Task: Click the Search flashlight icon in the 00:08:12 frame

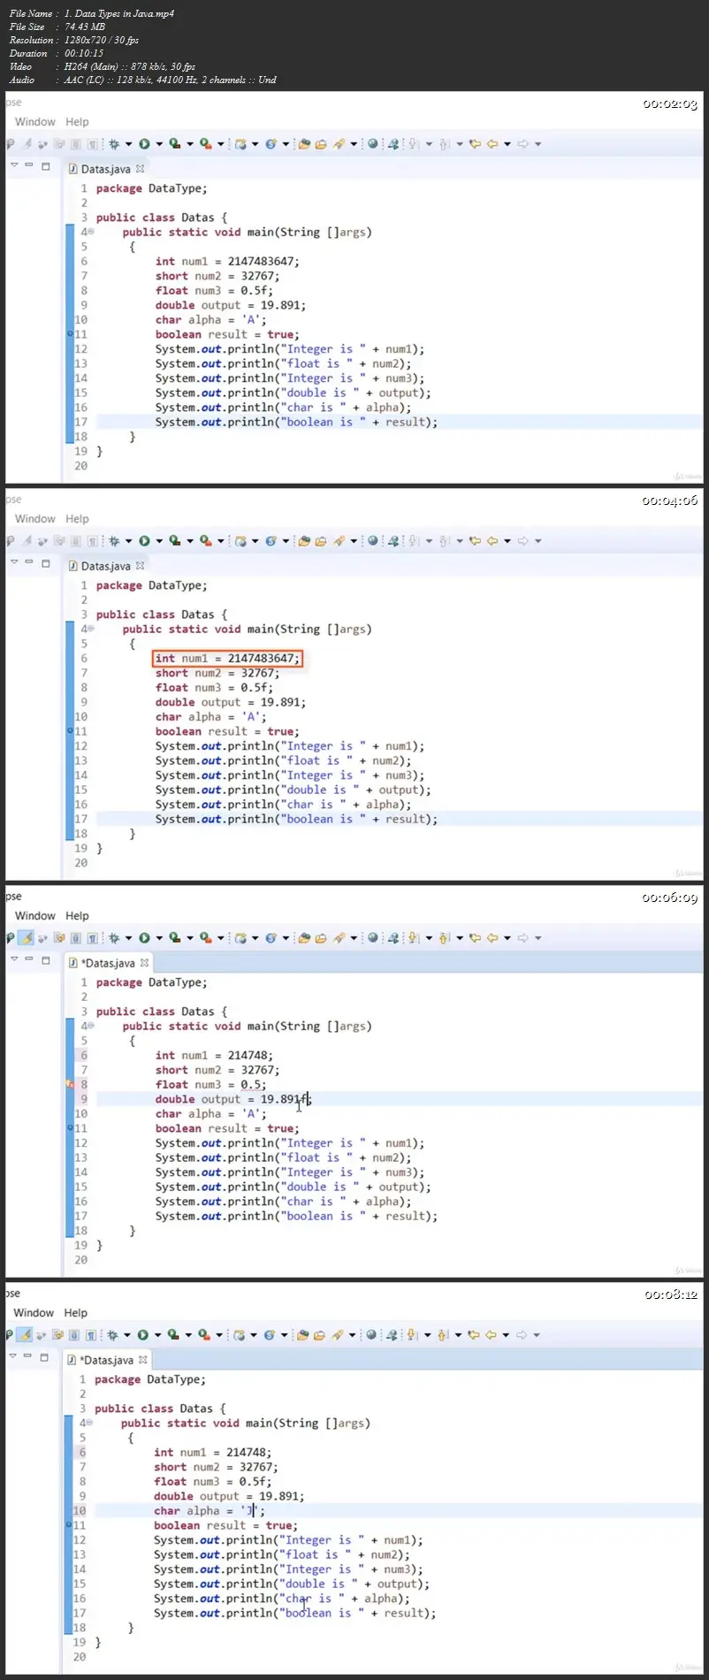Action: point(337,1334)
